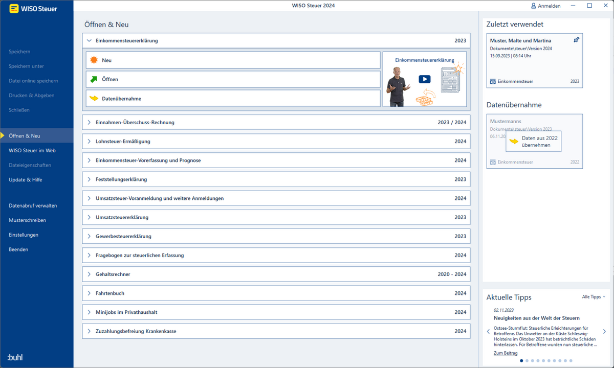Open the Zum Beitrag link
614x368 pixels.
[x=506, y=353]
